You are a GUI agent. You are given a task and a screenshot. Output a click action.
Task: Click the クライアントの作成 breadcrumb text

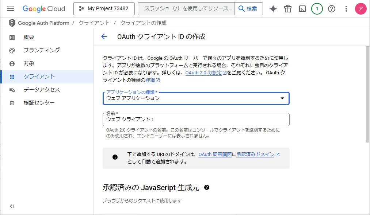click(144, 23)
